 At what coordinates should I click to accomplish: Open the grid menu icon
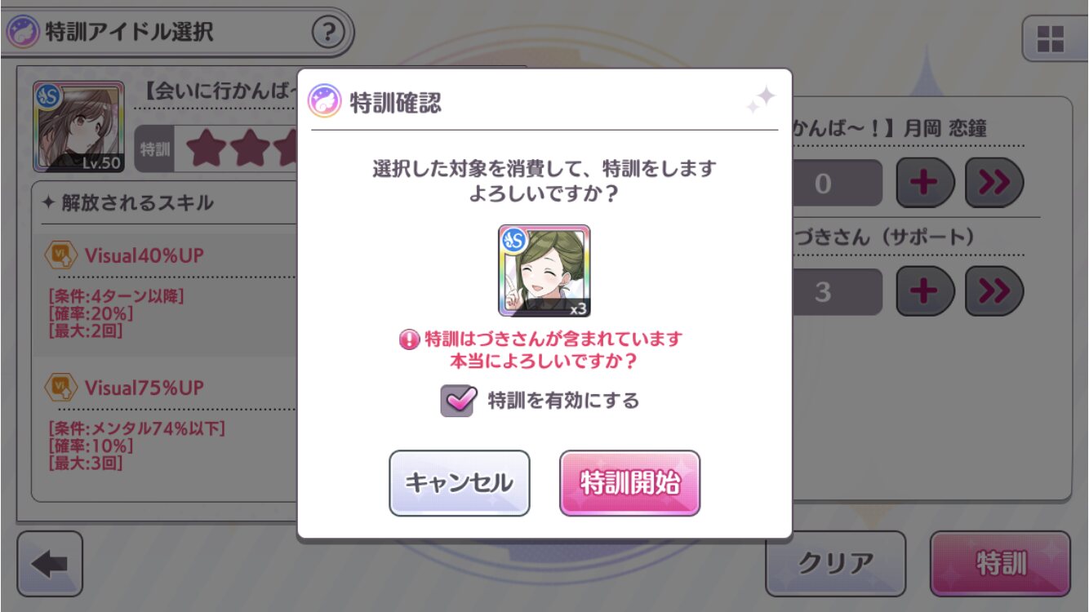point(1050,39)
